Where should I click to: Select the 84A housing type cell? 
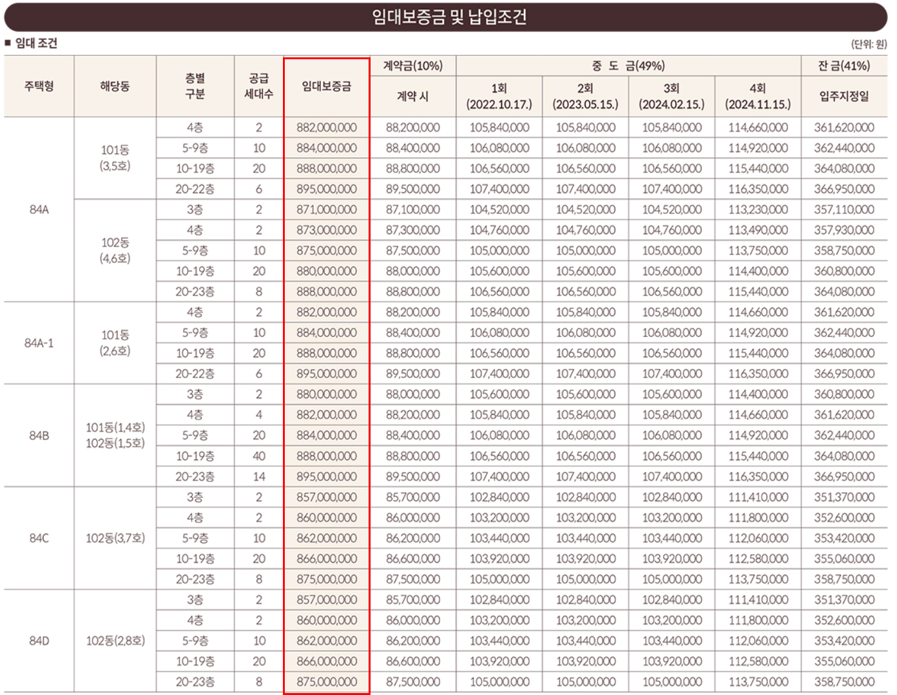pyautogui.click(x=39, y=209)
